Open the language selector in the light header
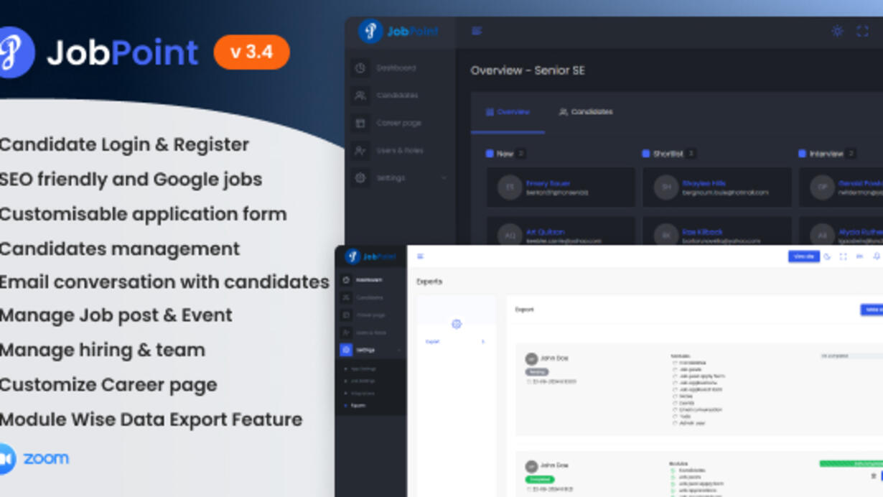The width and height of the screenshot is (883, 497). (x=860, y=256)
